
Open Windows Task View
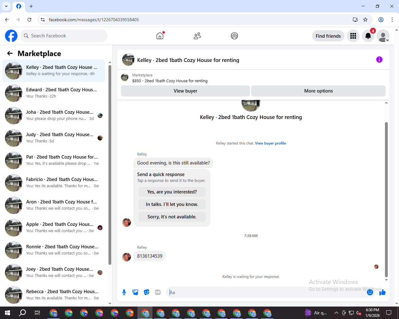[x=37, y=313]
